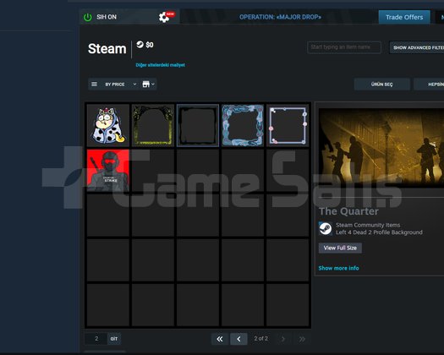
Task: Click the GİT go-to-page button
Action: (x=114, y=339)
